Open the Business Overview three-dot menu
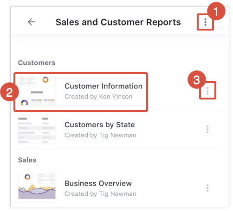This screenshot has height=211, width=233. pos(207,188)
